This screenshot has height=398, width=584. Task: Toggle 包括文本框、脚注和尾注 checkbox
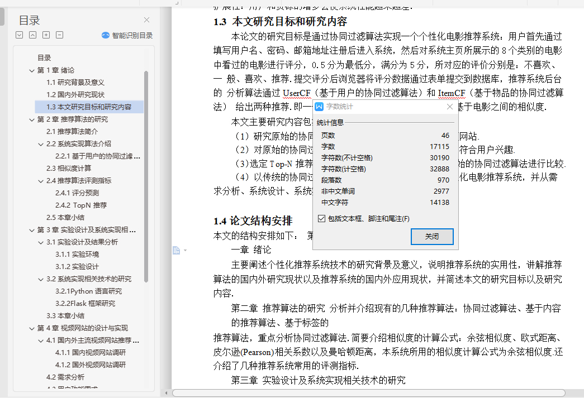pyautogui.click(x=321, y=219)
